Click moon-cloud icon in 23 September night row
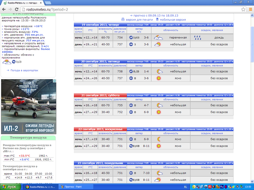254x190 pixels. pos(160,173)
